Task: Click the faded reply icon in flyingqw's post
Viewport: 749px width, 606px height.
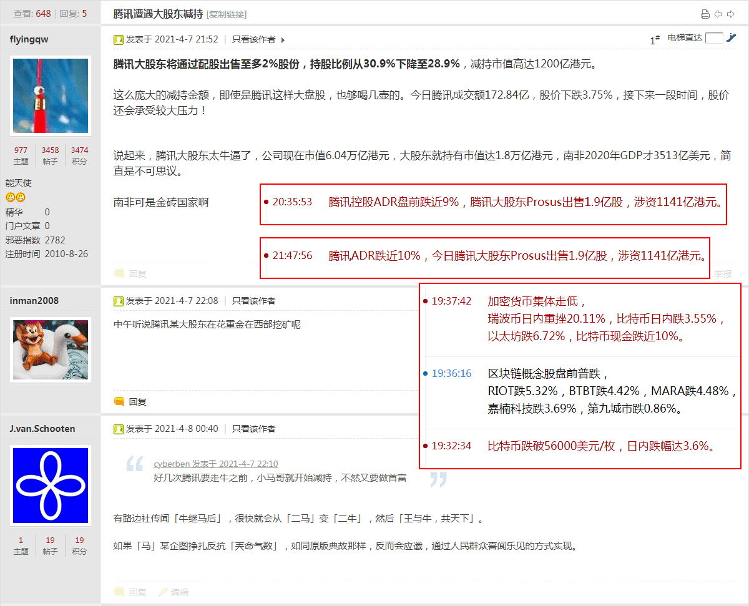Action: point(119,273)
